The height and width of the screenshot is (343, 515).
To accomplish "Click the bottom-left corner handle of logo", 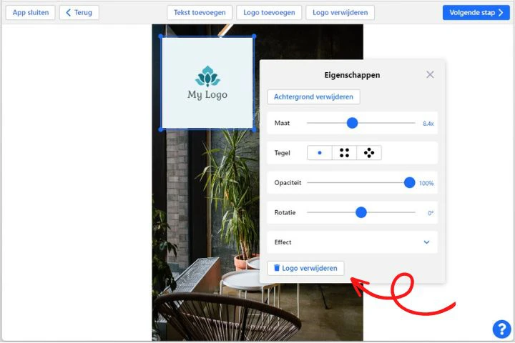I will point(161,129).
